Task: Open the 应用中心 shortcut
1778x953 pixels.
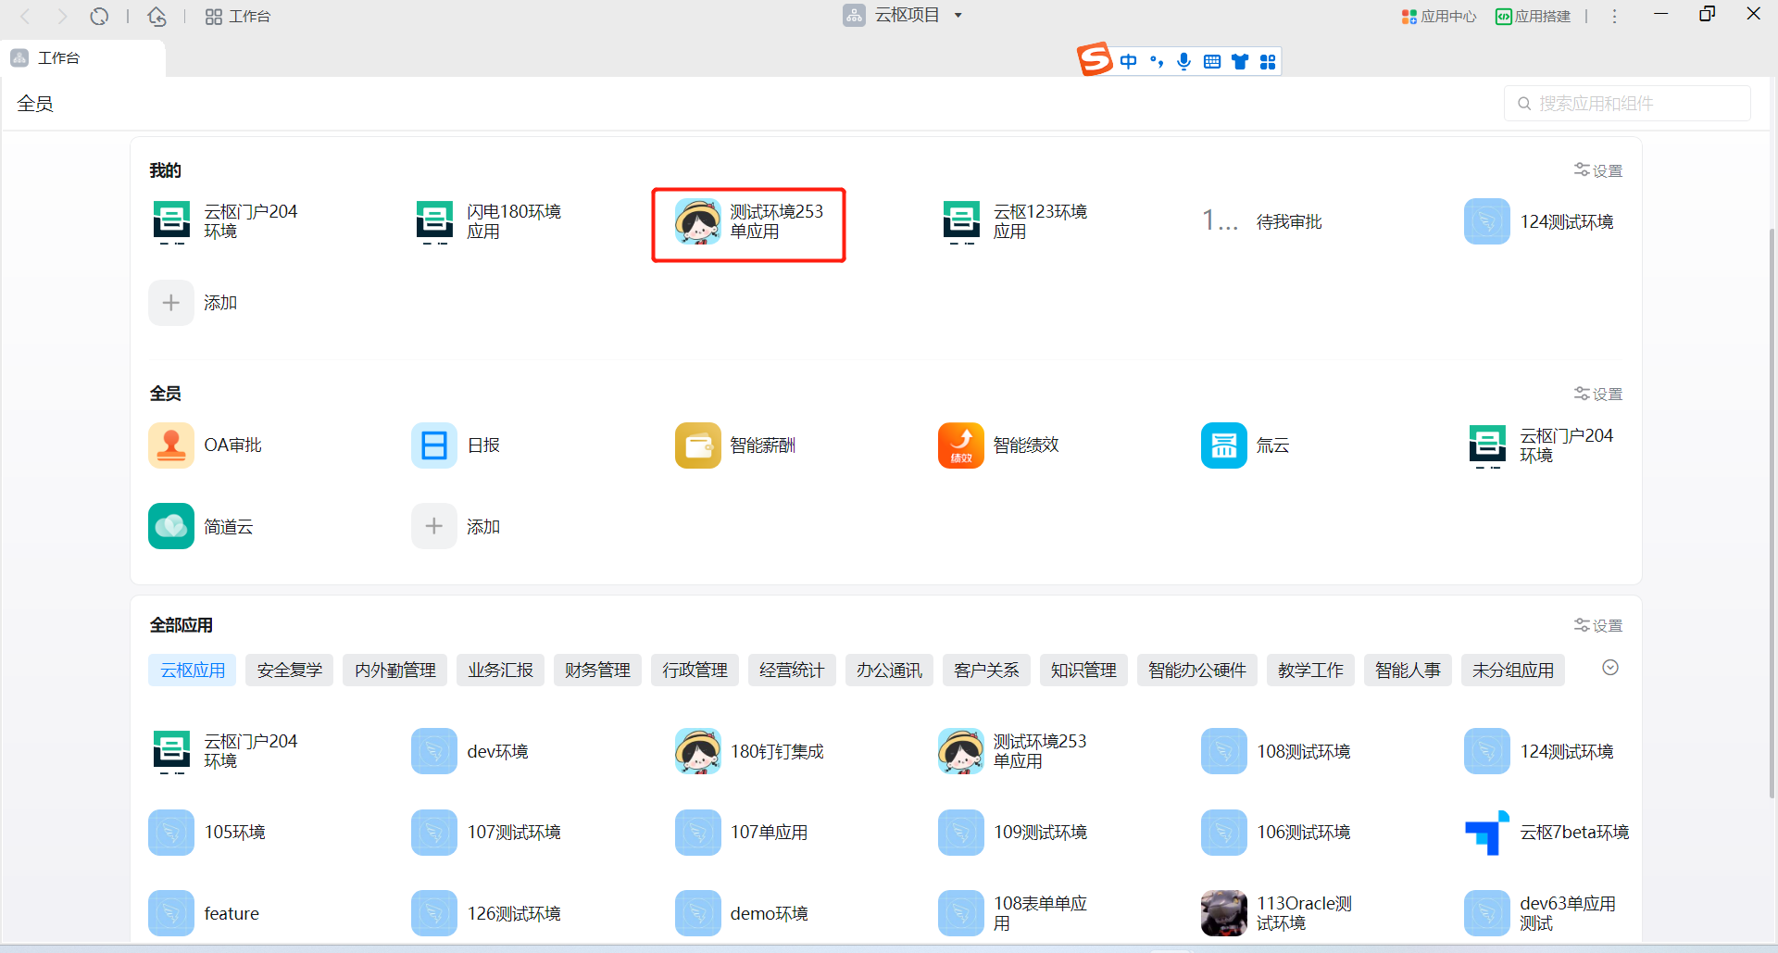Action: pos(1439,16)
